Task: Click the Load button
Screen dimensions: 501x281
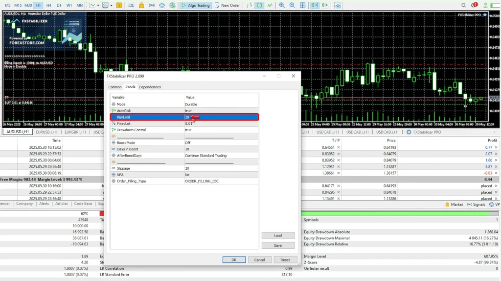Action: [278, 235]
